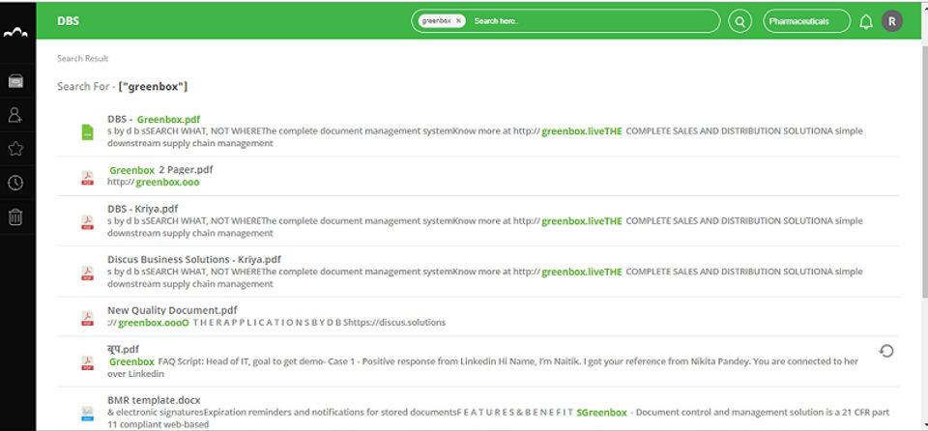The image size is (928, 431).
Task: Click the magnifier search button
Action: [739, 21]
